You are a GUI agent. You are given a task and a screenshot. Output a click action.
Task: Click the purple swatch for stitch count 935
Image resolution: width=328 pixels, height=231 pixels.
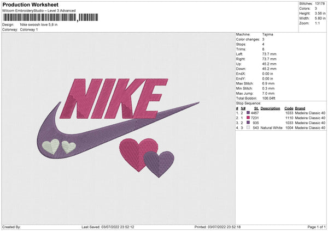[248, 123]
